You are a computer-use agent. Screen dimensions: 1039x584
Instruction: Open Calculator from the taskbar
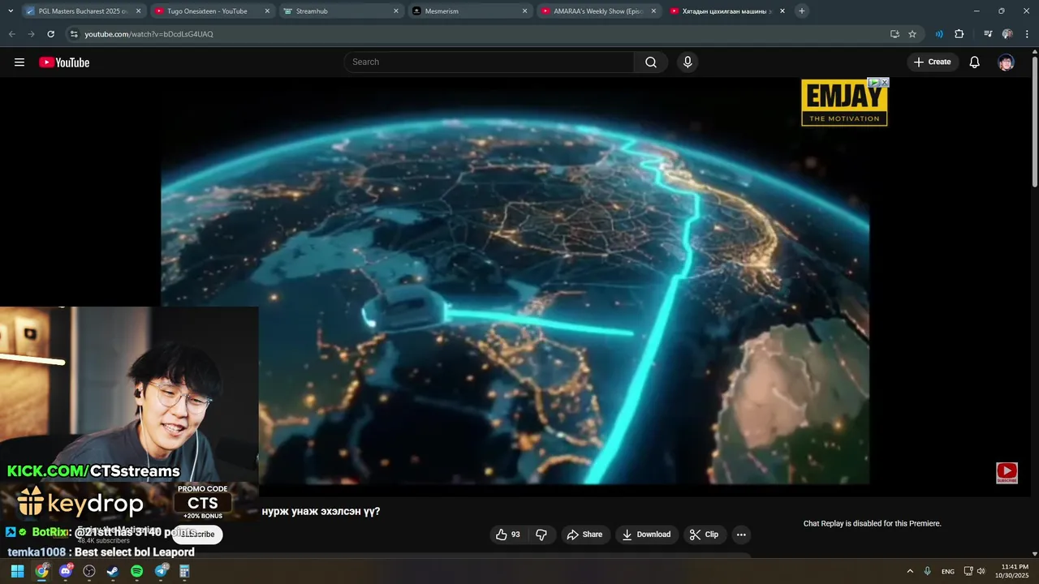(184, 571)
